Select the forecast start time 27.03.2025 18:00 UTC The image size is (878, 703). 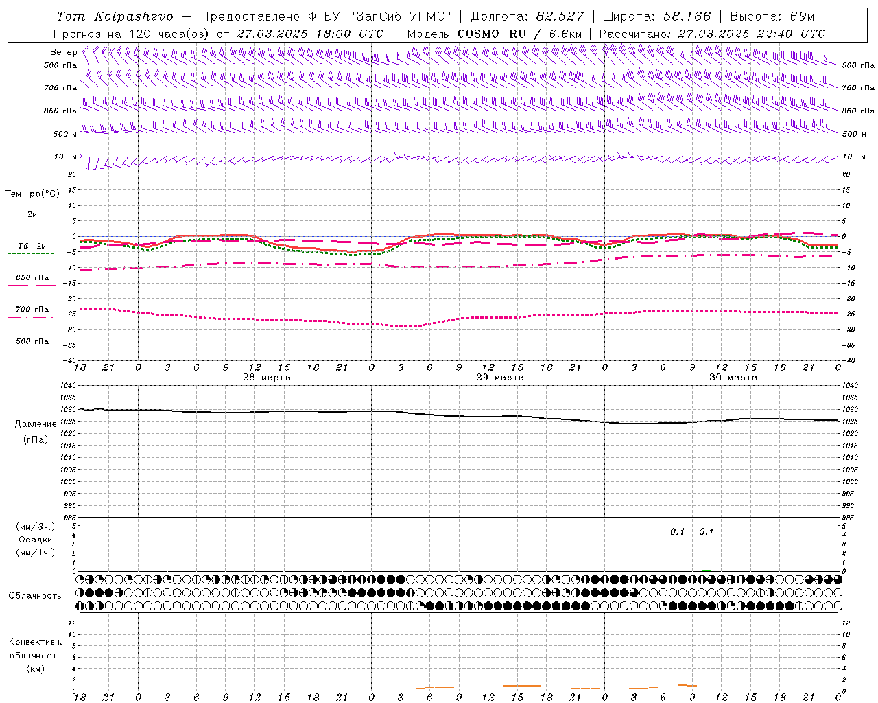(310, 34)
